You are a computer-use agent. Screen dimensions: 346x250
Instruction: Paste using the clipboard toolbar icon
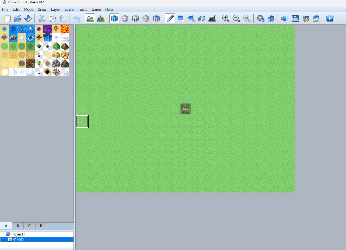pos(62,19)
